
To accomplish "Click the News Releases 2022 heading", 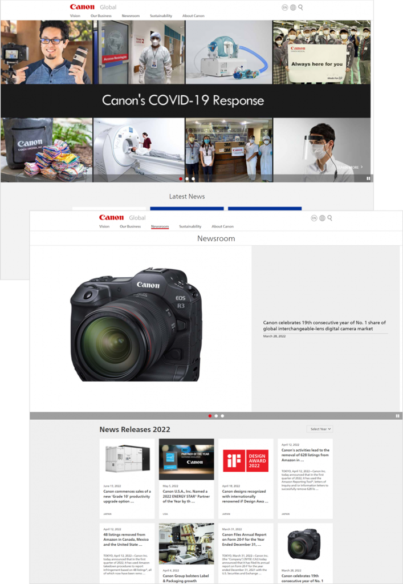I will (x=135, y=429).
